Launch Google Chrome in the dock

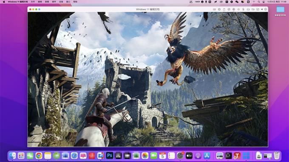[x=39, y=156]
